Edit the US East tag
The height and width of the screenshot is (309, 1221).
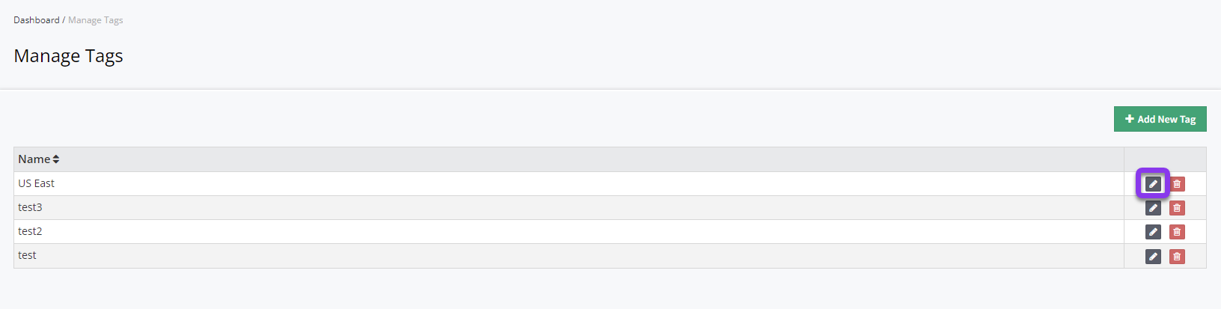(x=1153, y=184)
